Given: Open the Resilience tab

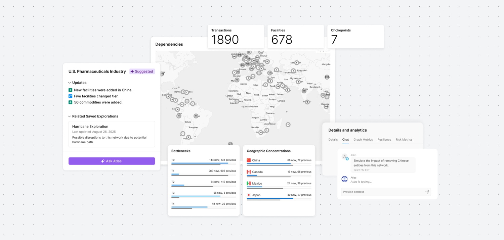Looking at the screenshot, I should pos(384,140).
